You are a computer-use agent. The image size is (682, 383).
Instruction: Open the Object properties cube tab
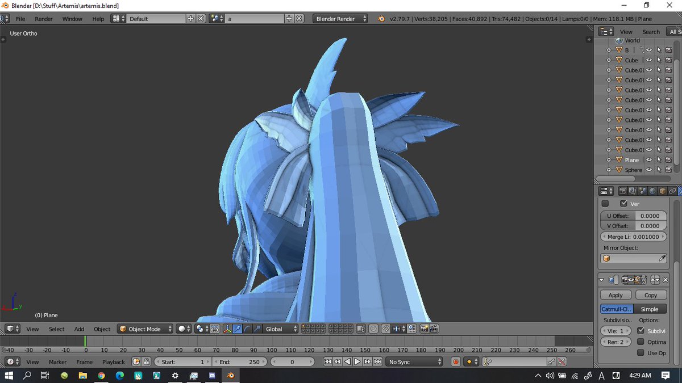point(663,191)
